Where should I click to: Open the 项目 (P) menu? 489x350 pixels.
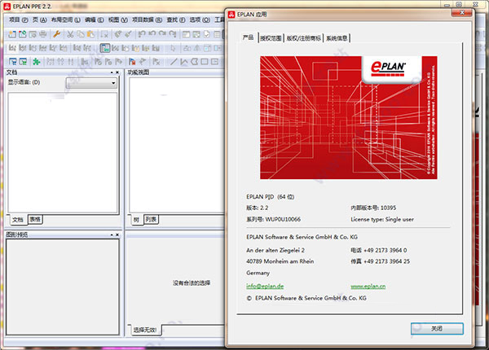point(19,20)
